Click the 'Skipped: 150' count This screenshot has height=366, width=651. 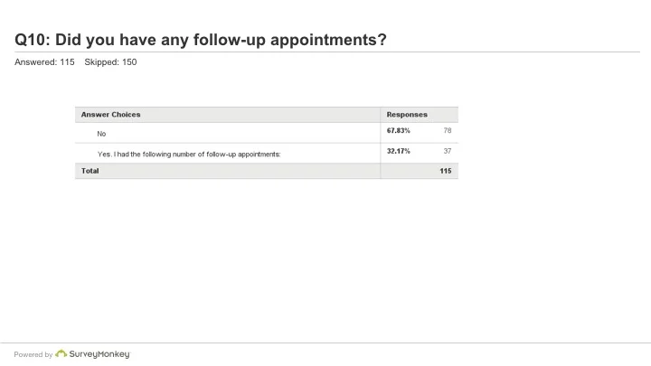[x=110, y=61]
